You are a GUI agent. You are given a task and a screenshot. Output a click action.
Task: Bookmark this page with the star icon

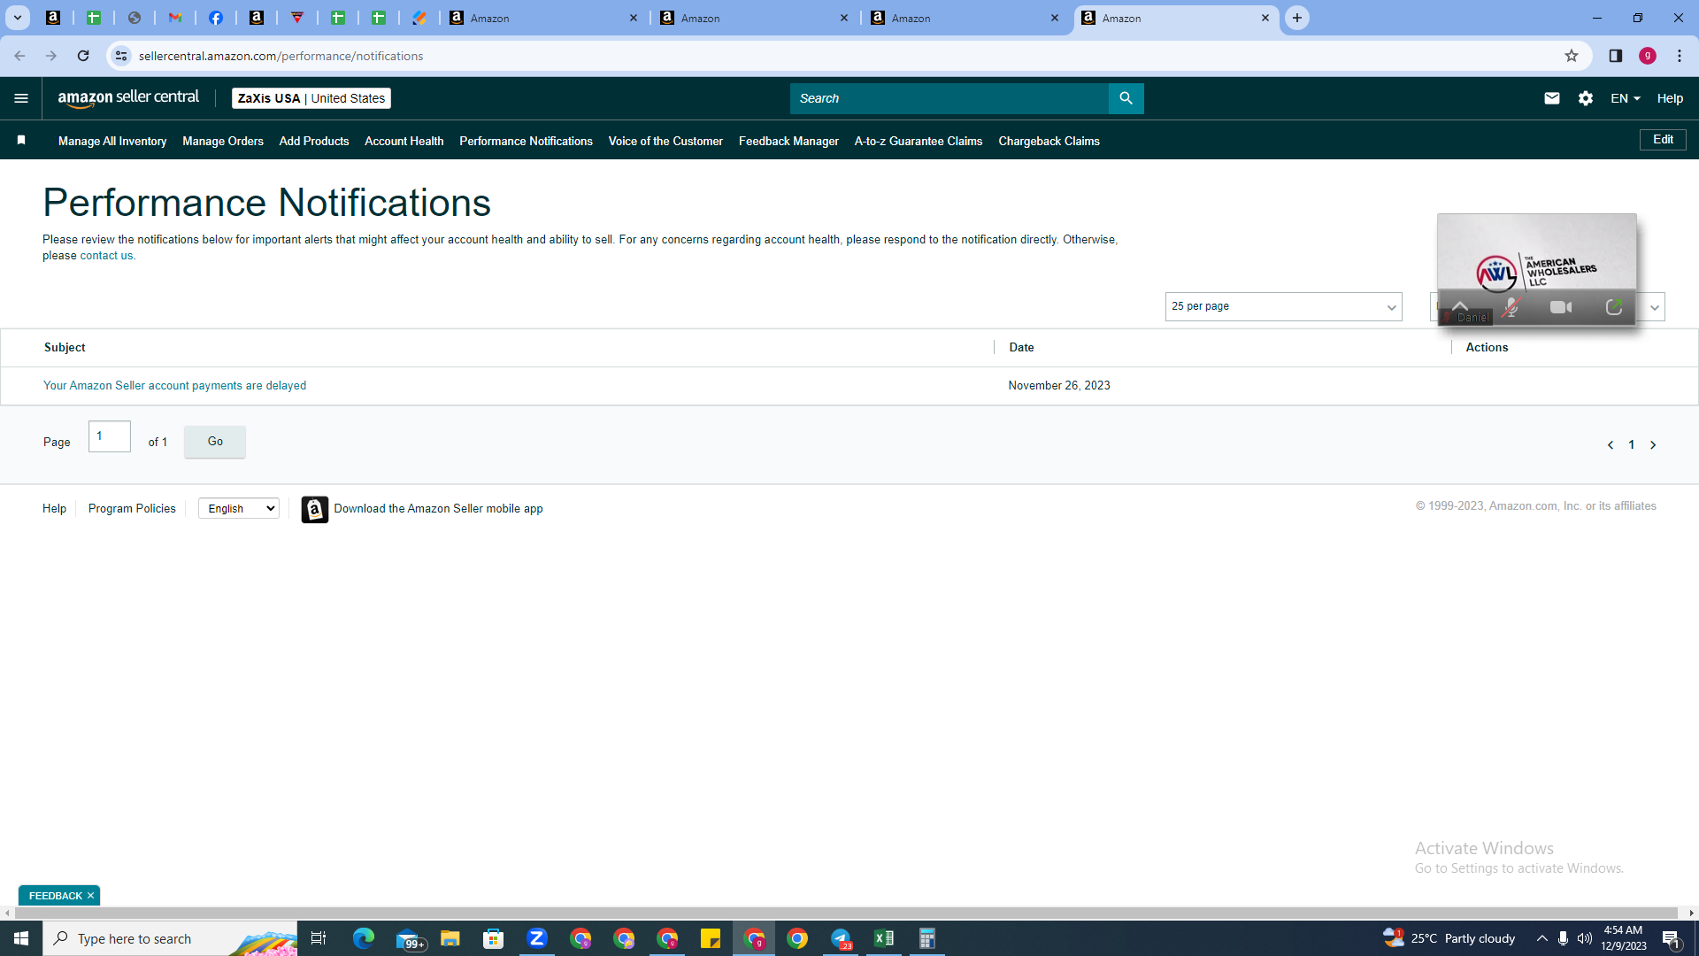[x=1572, y=56]
